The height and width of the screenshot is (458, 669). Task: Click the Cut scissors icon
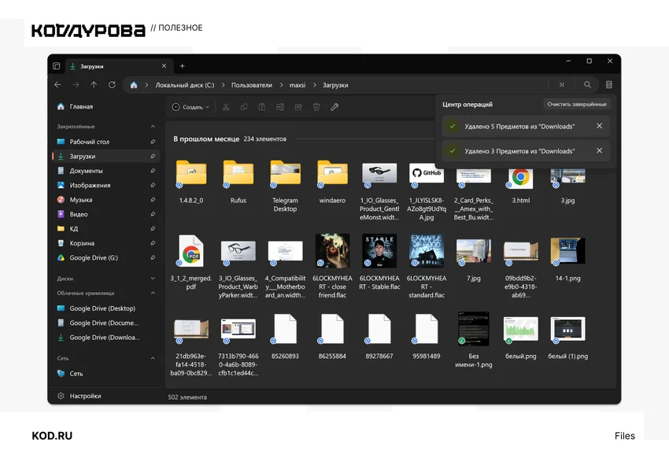[x=226, y=107]
